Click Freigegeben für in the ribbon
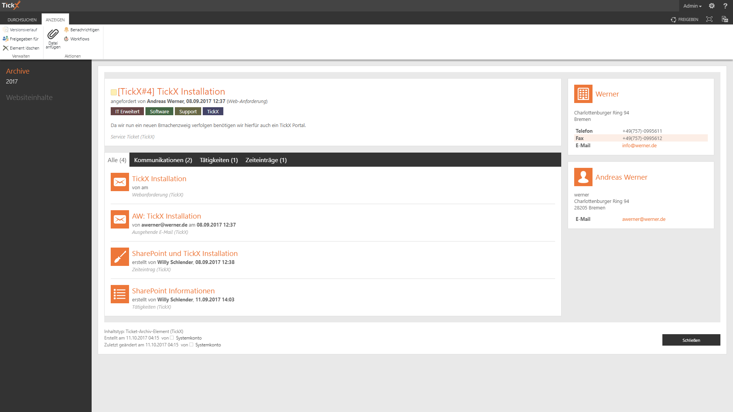 [21, 39]
